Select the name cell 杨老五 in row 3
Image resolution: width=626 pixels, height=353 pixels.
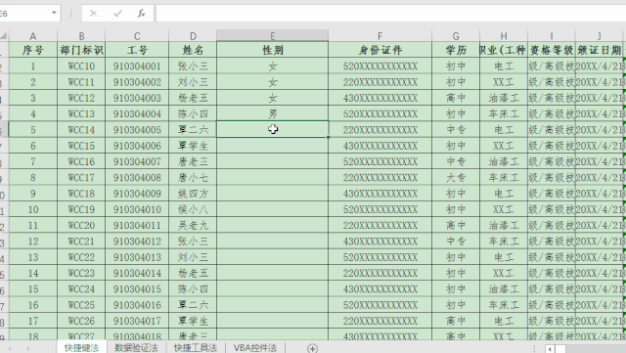point(193,98)
